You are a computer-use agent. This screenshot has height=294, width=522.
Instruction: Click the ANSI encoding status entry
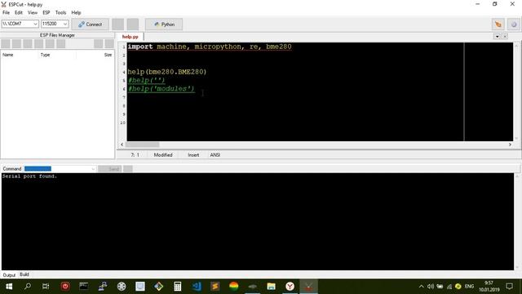click(x=215, y=155)
